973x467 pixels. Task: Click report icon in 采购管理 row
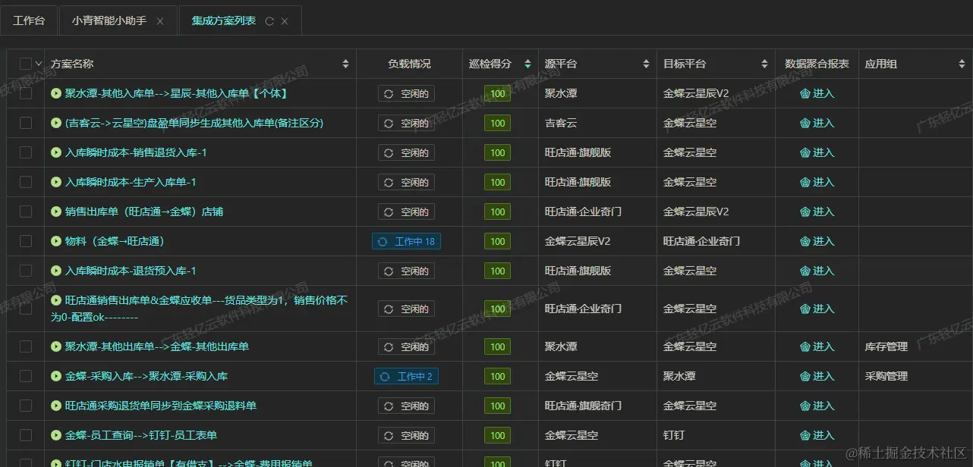(805, 377)
